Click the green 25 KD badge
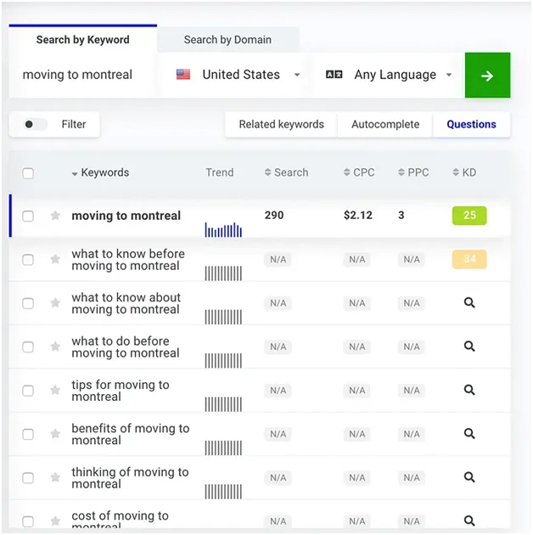The image size is (533, 535). point(469,216)
